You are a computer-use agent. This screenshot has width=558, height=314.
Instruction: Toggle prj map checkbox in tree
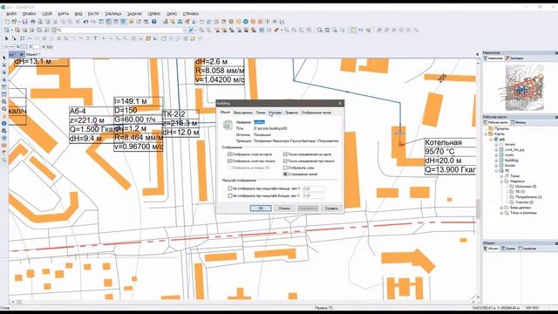[x=496, y=140]
